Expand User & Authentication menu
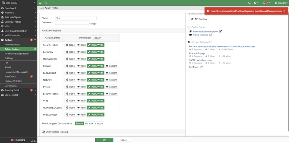Screen dimensions: 289x143 click(19, 31)
